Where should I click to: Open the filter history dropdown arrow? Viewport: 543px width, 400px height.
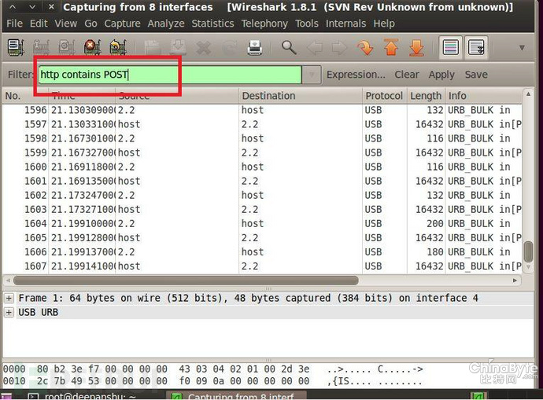(x=312, y=75)
